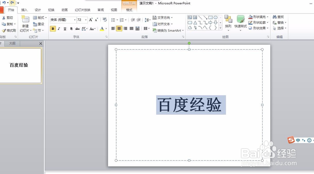Open Shape Effects (形状效果) menu

[x=258, y=28]
